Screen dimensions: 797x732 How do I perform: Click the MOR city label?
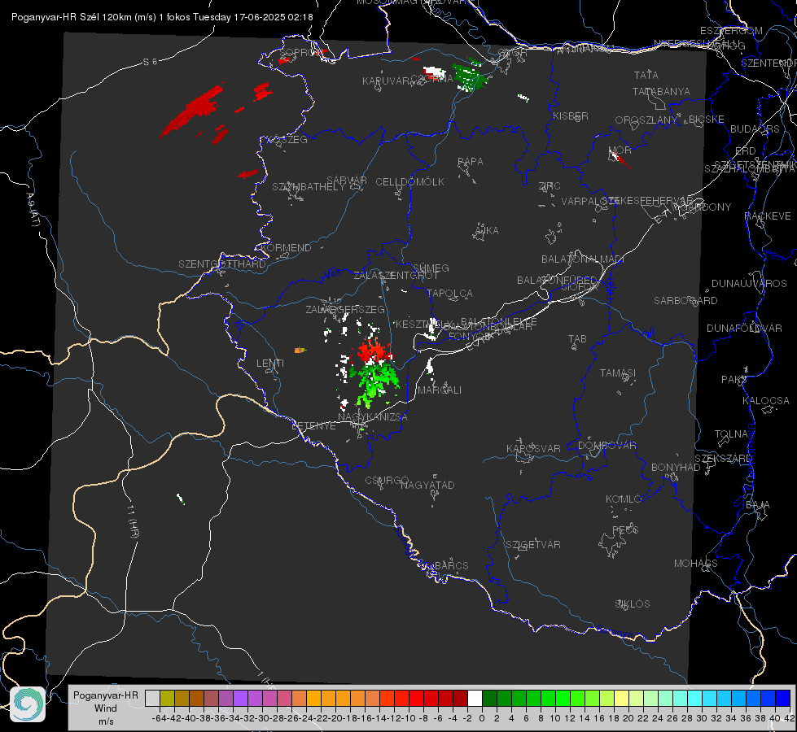click(x=620, y=150)
